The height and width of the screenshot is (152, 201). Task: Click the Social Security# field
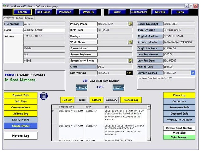[x=179, y=24]
